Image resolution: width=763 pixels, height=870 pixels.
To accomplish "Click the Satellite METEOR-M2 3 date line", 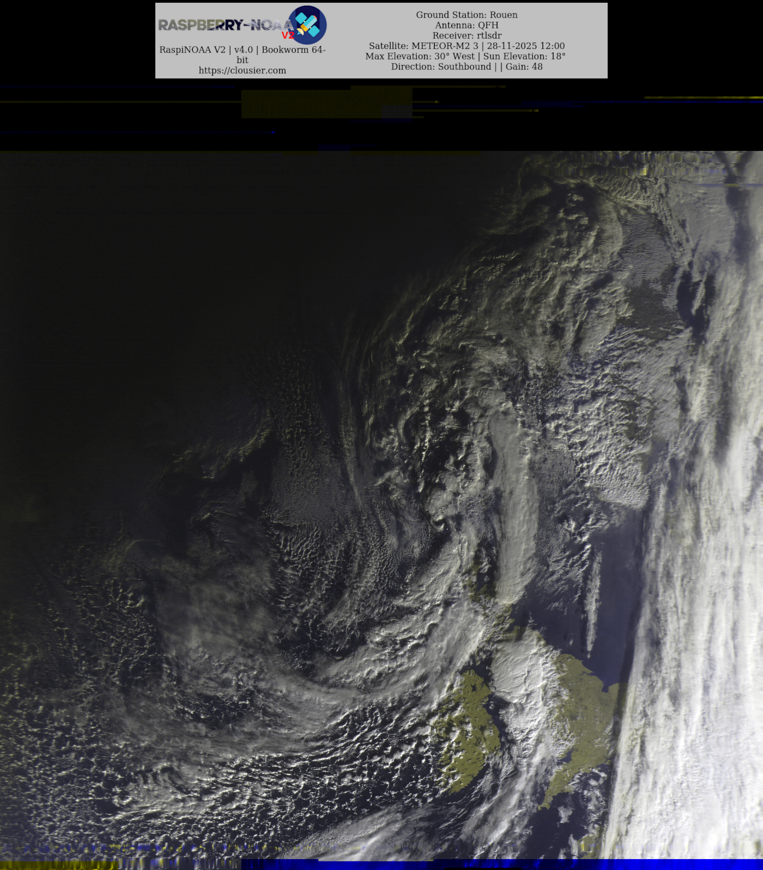I will [x=467, y=46].
